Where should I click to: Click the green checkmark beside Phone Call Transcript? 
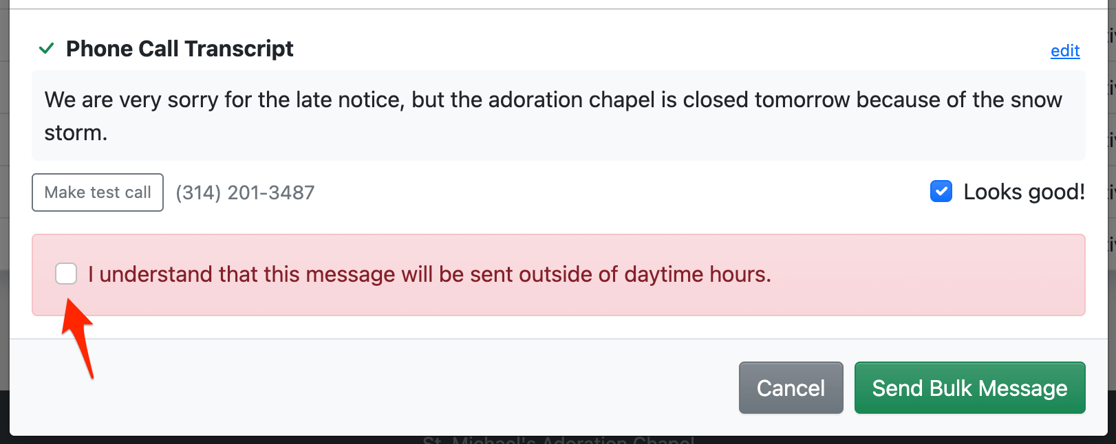click(x=46, y=49)
